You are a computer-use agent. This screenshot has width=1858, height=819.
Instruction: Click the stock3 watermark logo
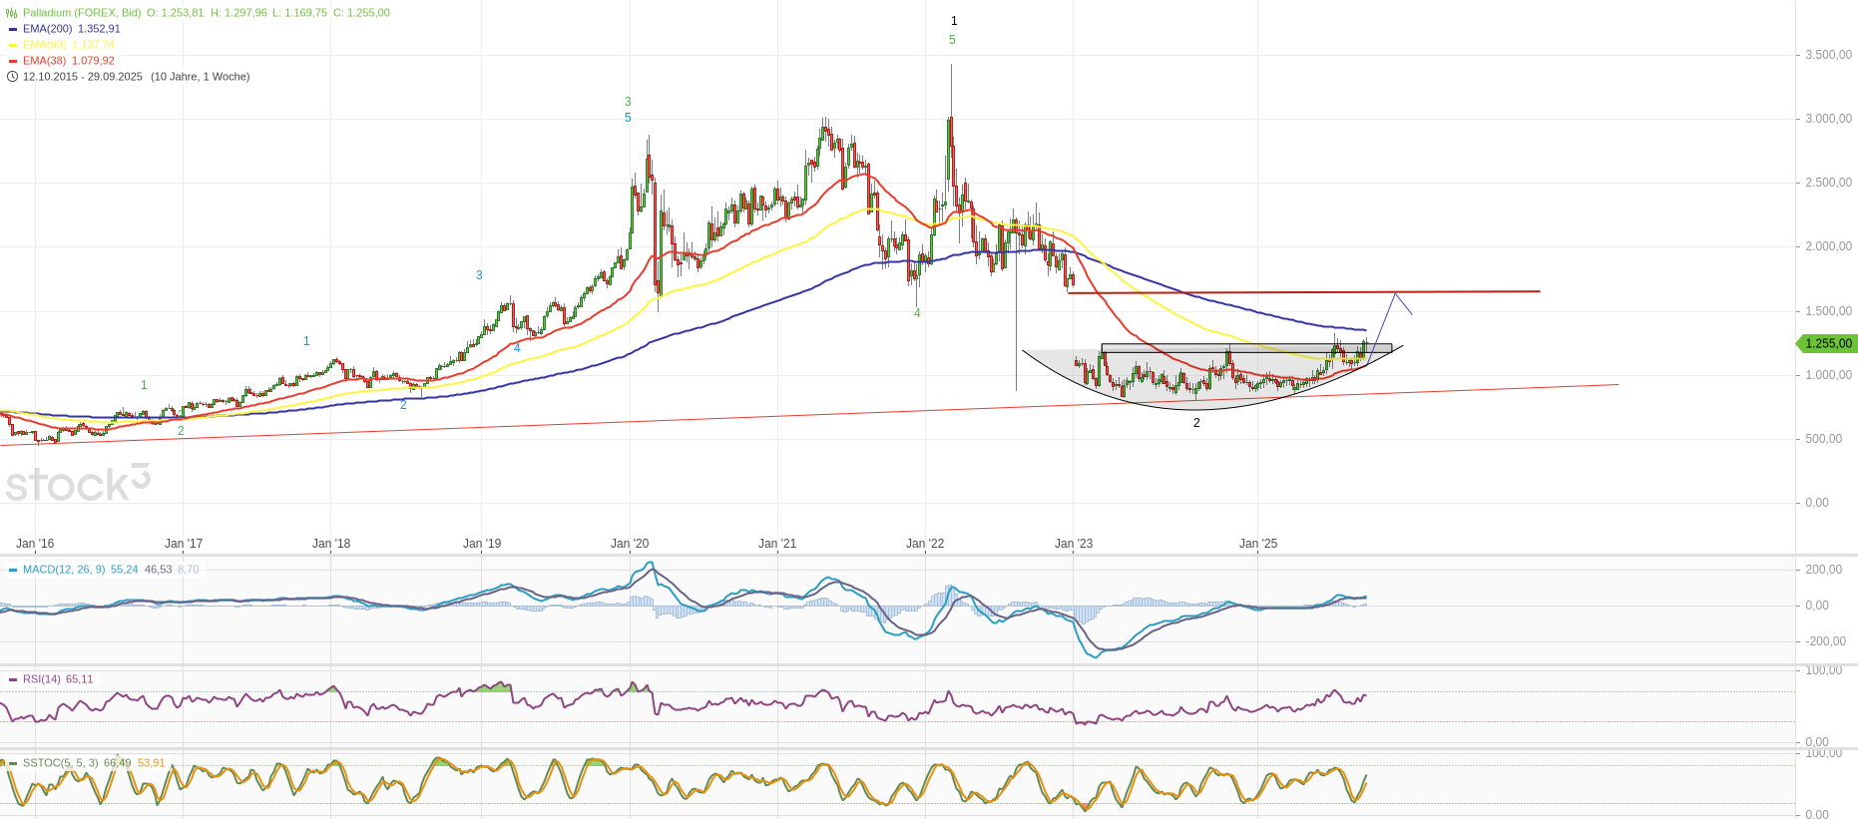(78, 484)
